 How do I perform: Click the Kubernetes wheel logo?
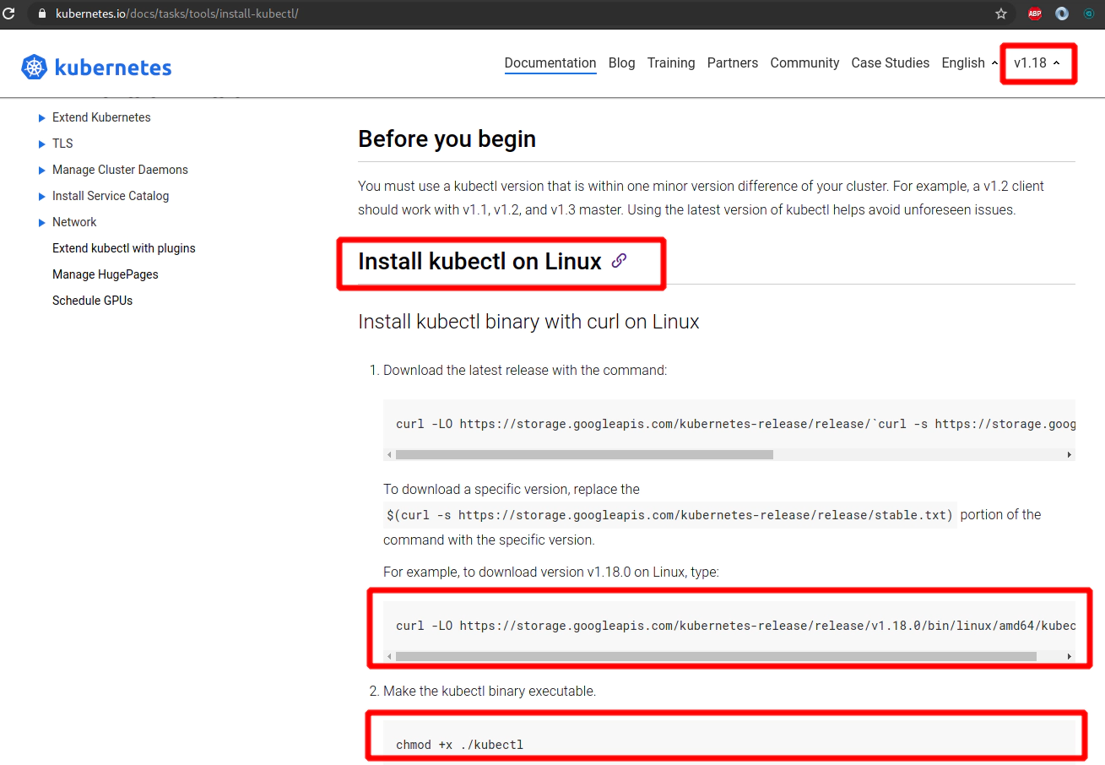[x=34, y=68]
